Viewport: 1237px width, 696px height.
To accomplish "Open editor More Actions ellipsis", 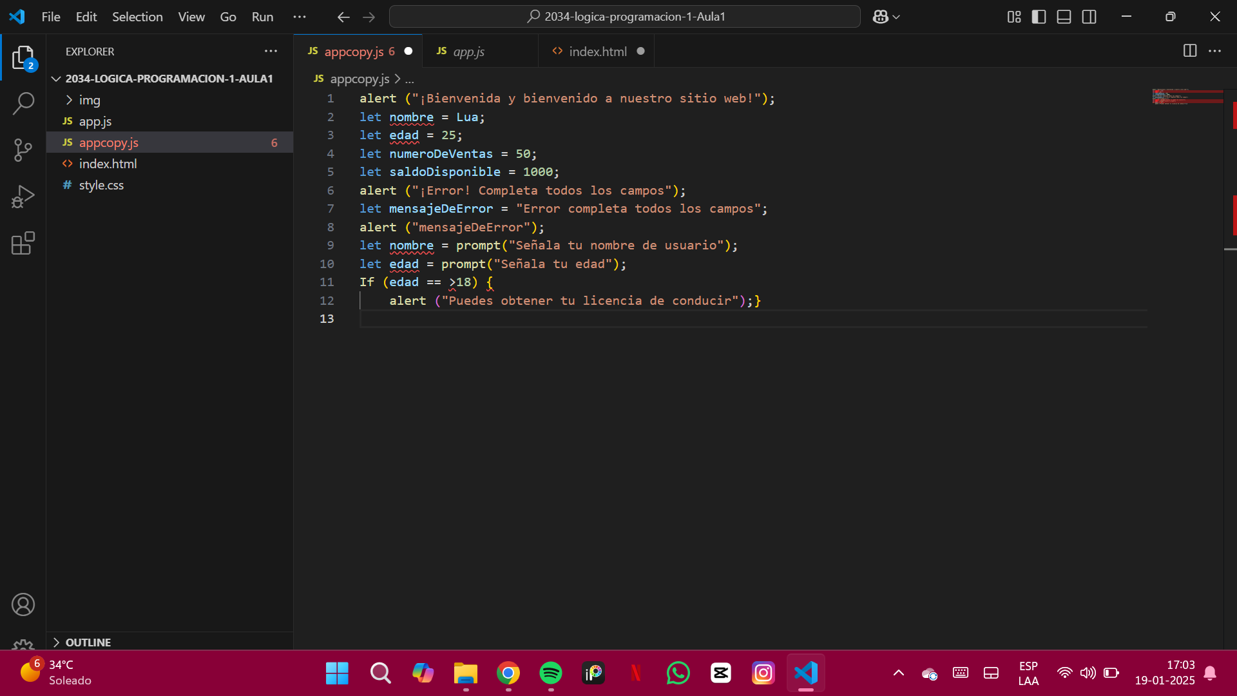I will tap(1214, 51).
